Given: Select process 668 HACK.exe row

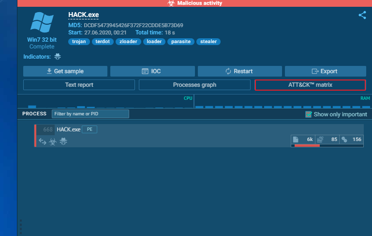Looking at the screenshot, I should (x=199, y=136).
